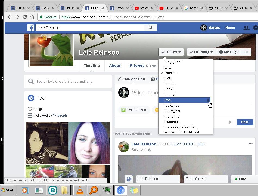
Task: Reload the current page
Action: (25, 17)
